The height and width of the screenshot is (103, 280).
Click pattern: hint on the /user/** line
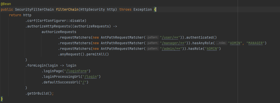[x=153, y=38]
